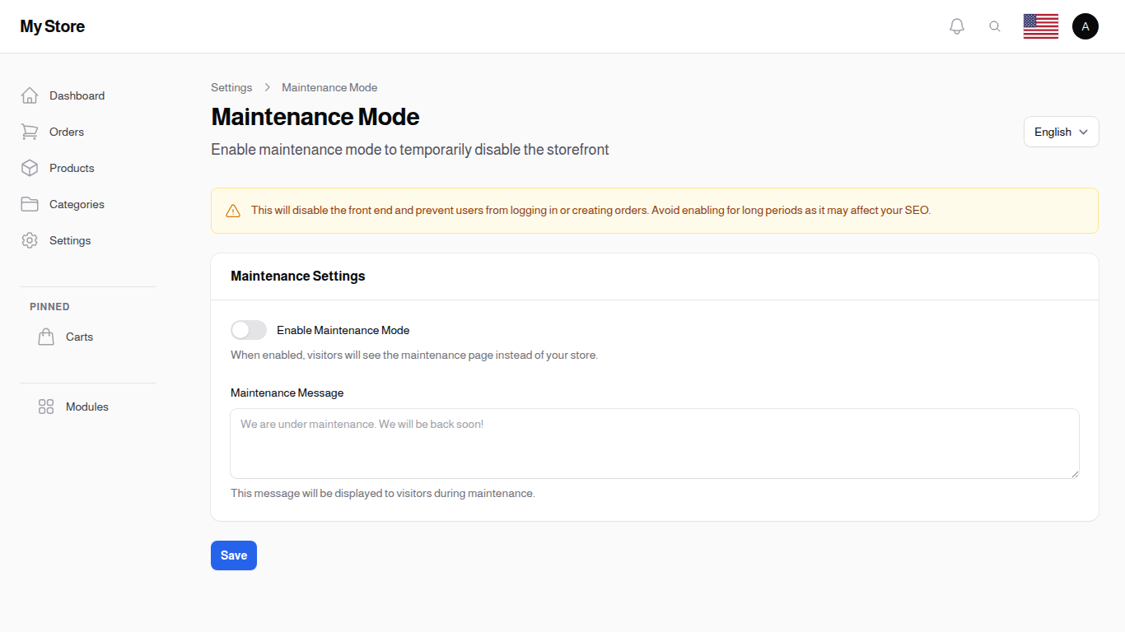Image resolution: width=1125 pixels, height=632 pixels.
Task: Open the English language dropdown
Action: click(x=1061, y=132)
